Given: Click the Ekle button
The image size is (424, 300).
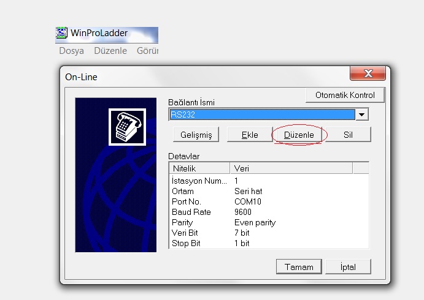Looking at the screenshot, I should (250, 135).
